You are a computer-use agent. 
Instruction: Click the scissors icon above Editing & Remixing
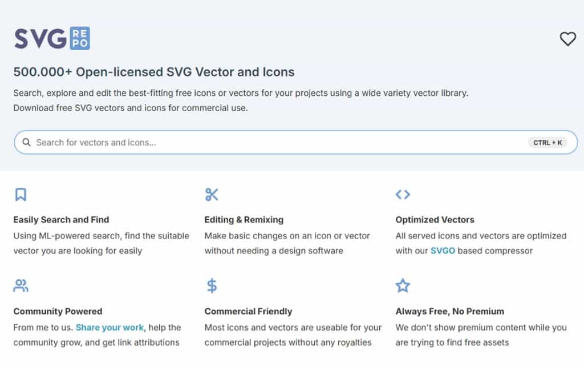(212, 195)
